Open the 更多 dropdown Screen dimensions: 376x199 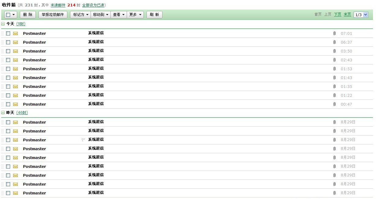[135, 15]
